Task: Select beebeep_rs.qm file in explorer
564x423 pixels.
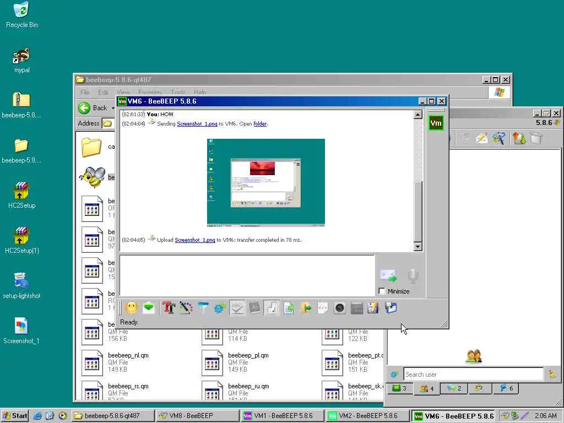Action: (115, 392)
